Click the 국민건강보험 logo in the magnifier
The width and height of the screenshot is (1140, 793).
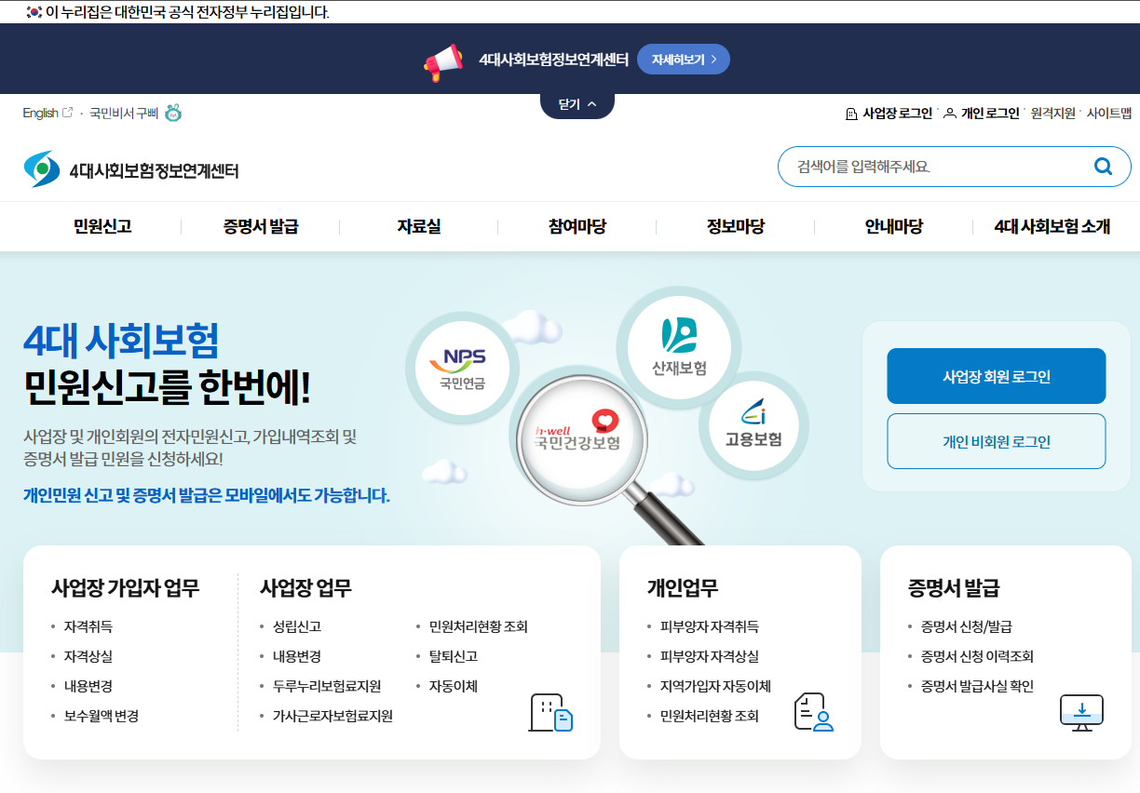577,430
